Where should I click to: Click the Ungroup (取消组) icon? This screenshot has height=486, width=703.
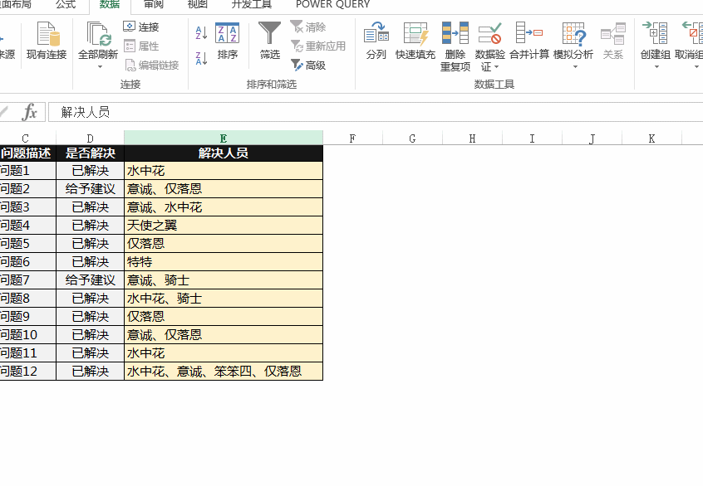click(x=692, y=33)
